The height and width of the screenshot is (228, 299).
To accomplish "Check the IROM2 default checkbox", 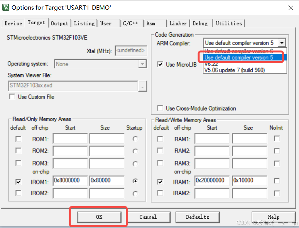I will click(x=18, y=193).
